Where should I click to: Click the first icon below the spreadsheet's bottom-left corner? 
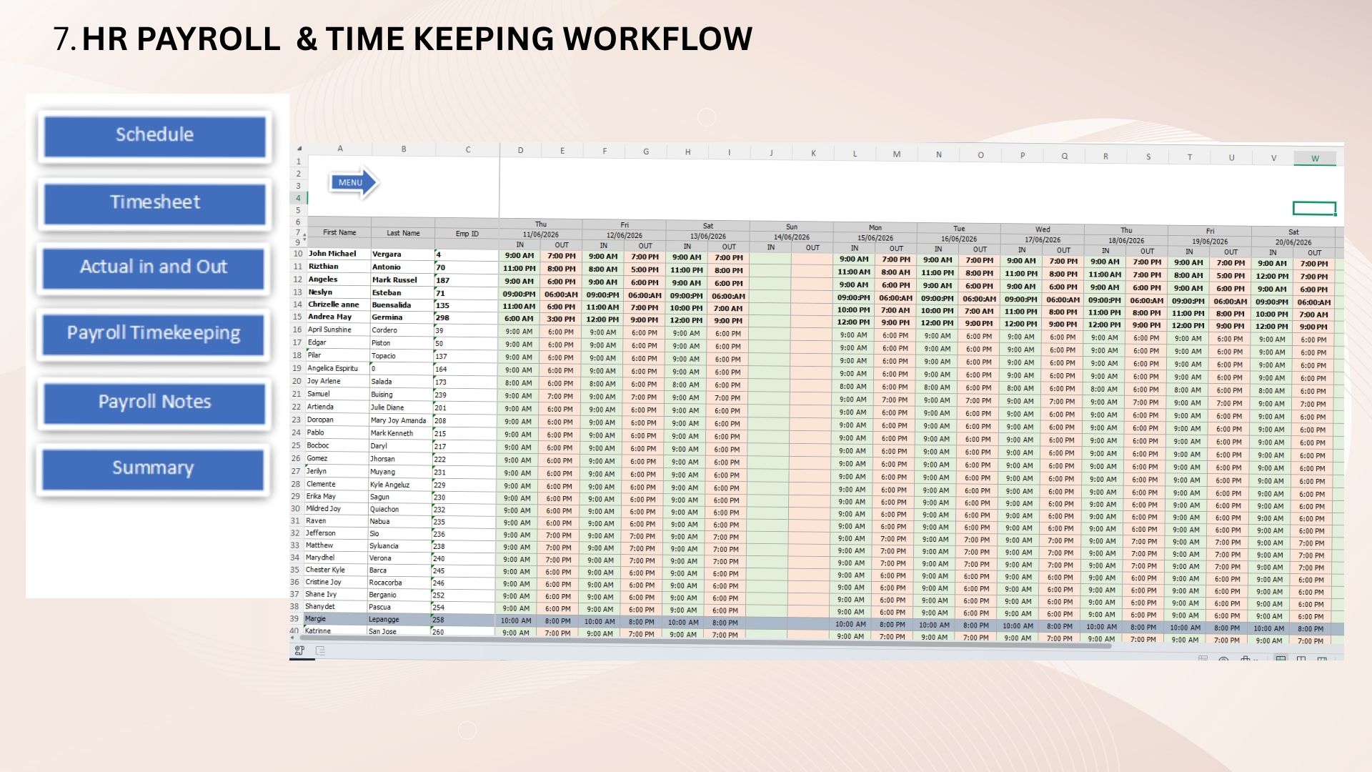click(299, 650)
